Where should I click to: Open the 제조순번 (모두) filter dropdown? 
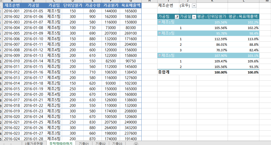[194, 6]
